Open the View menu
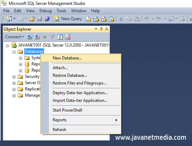Screen dimensions: 192x146 (x=30, y=11)
